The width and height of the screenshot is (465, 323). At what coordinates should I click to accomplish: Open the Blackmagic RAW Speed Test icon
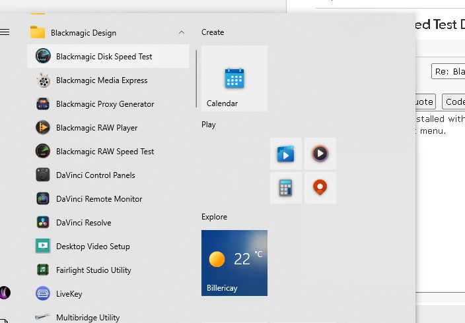43,151
